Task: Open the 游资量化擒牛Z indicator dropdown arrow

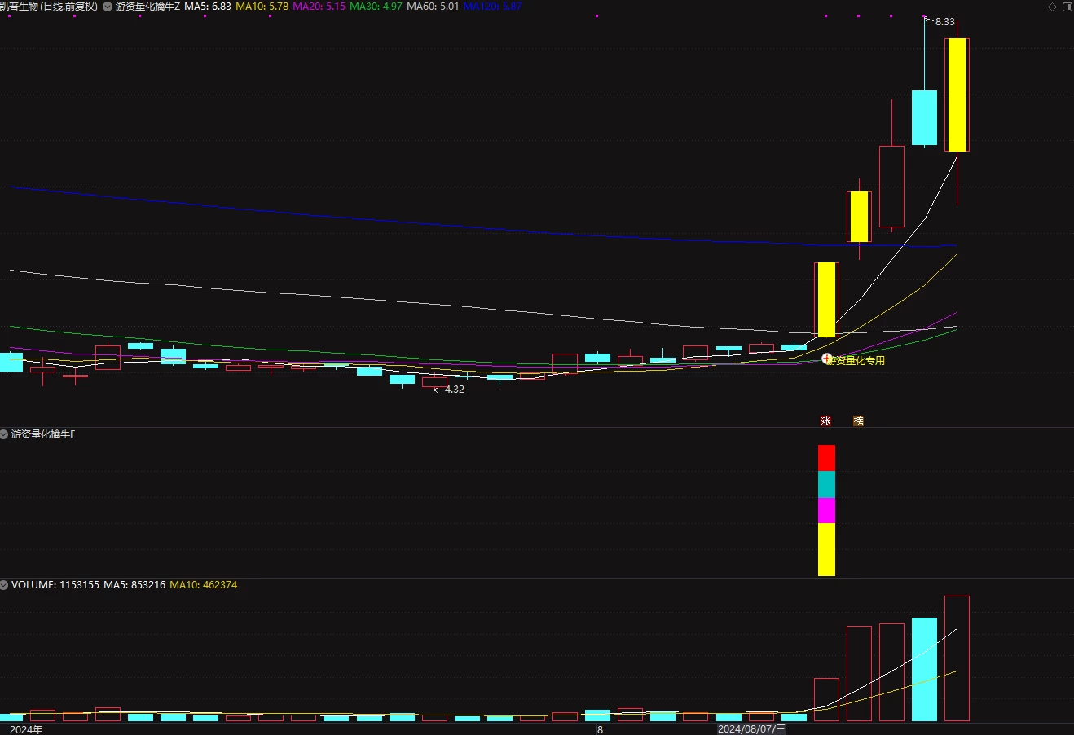Action: tap(108, 7)
